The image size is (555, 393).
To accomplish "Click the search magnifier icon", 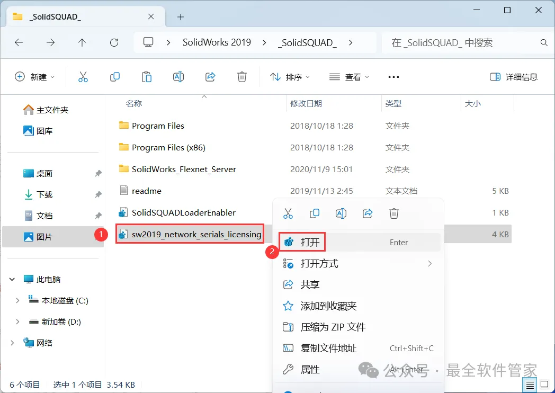I will pos(544,43).
